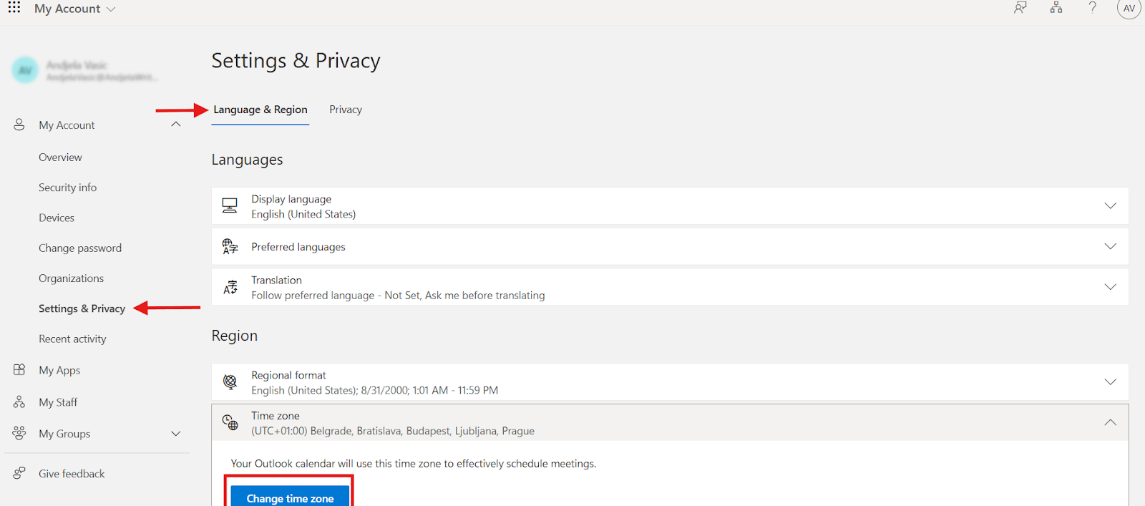Click the My Groups sidebar icon
Screen dimensions: 1145x506
[19, 434]
